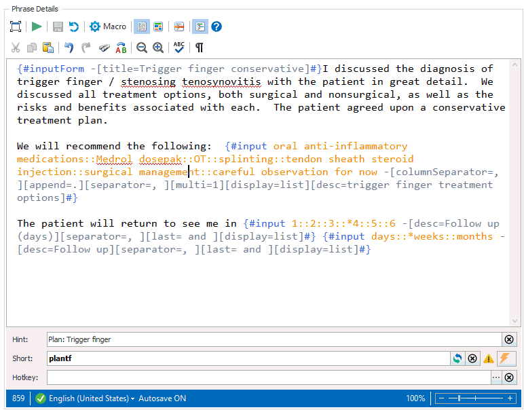Run the phrase with green play icon

coord(37,26)
